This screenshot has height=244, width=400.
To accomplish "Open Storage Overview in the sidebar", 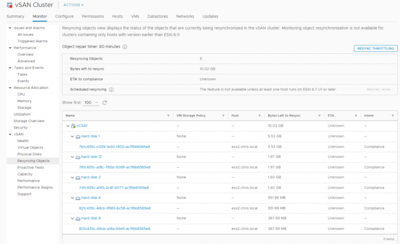I will (x=29, y=121).
